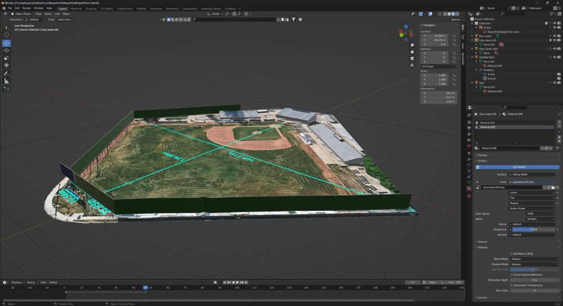Select the Annotate tool
The width and height of the screenshot is (563, 306).
(x=6, y=74)
